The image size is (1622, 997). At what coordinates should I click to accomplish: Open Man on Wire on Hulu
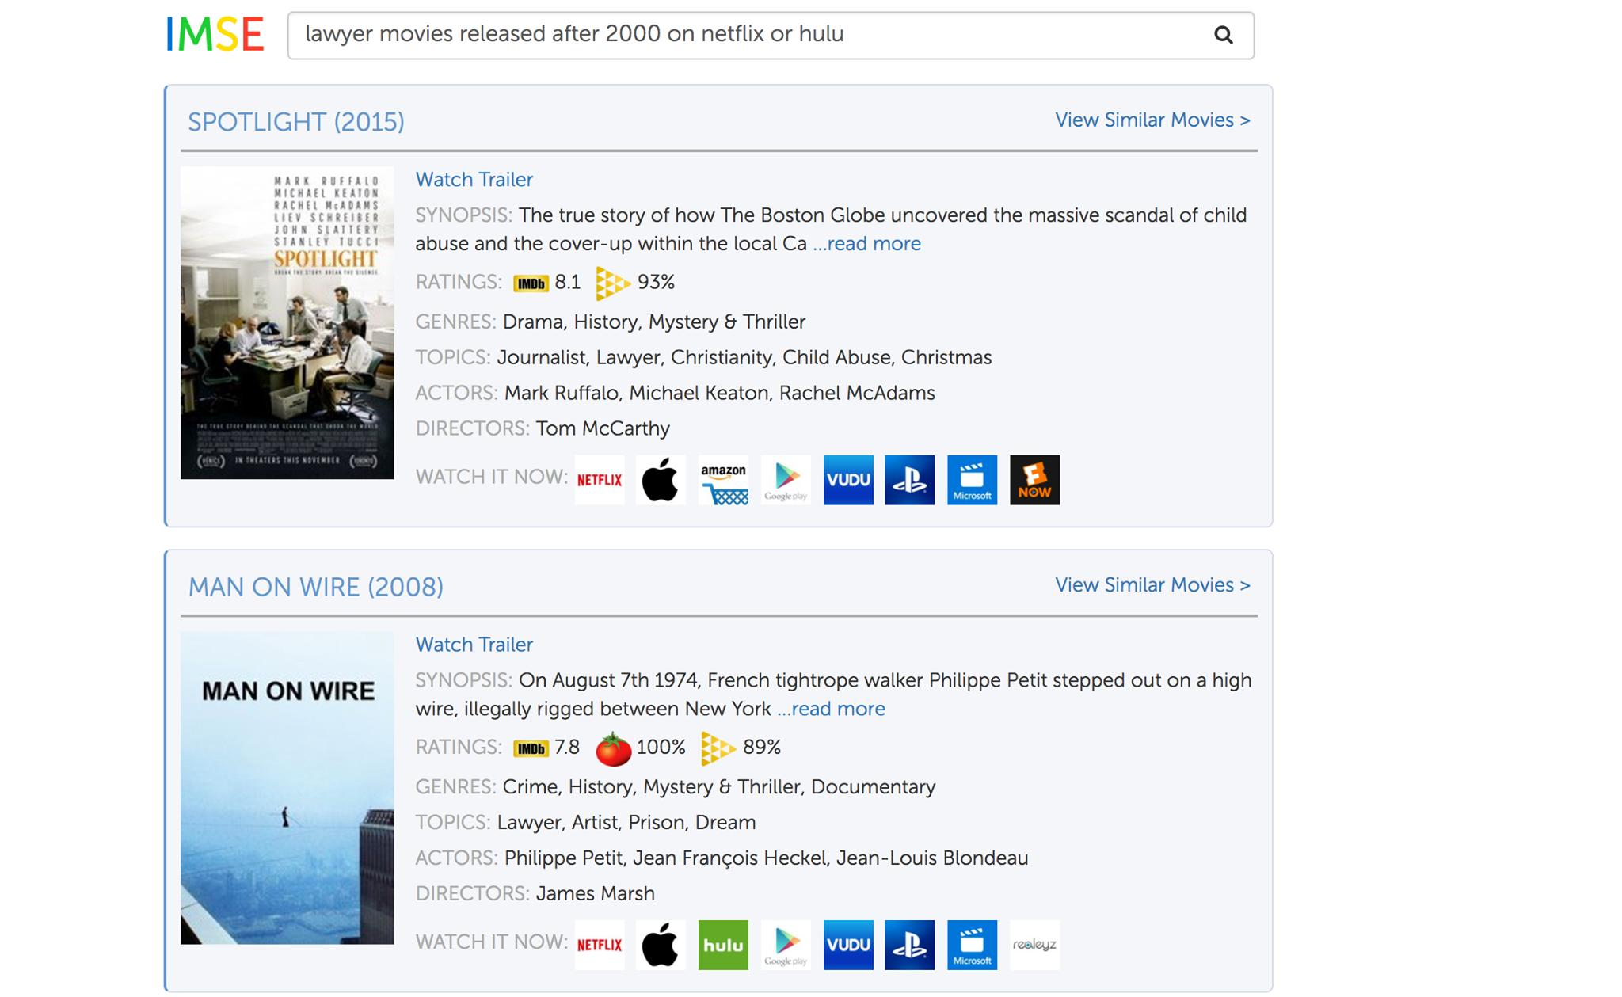[x=723, y=944]
